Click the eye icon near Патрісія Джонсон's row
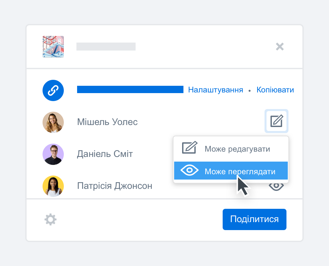 tap(276, 186)
